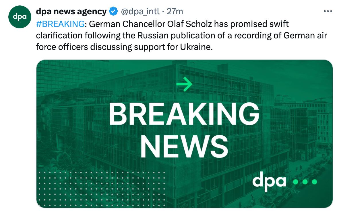The height and width of the screenshot is (215, 341).
Task: Click the large BREAKING word in image
Action: click(184, 114)
